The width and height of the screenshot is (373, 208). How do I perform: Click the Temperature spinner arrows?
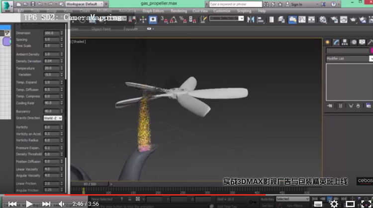(62, 68)
